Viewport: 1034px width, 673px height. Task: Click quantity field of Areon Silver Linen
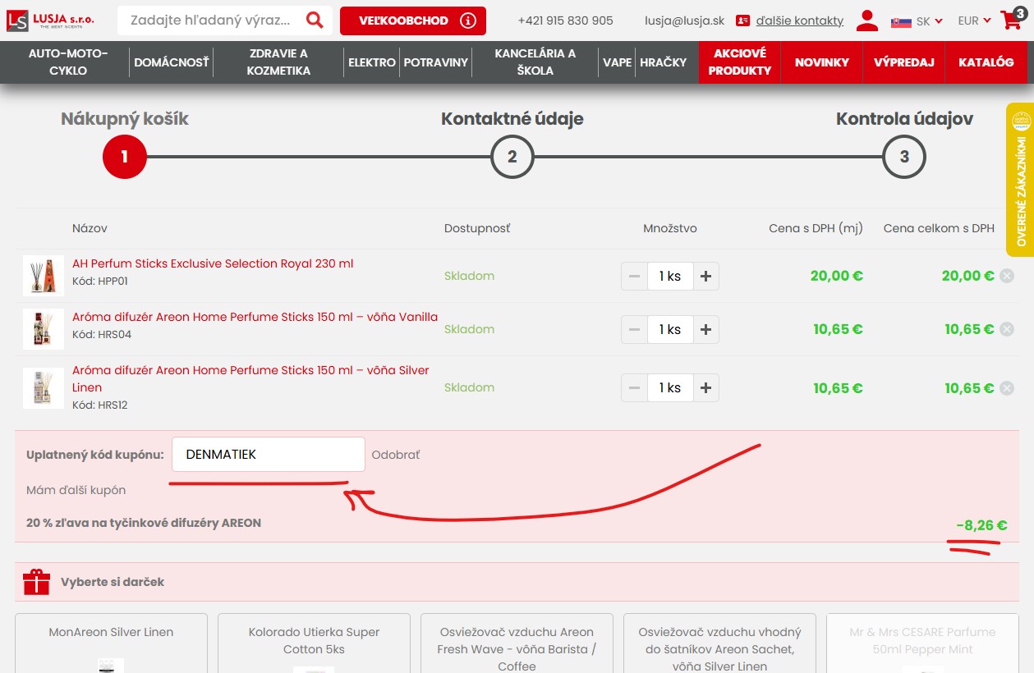coord(670,388)
